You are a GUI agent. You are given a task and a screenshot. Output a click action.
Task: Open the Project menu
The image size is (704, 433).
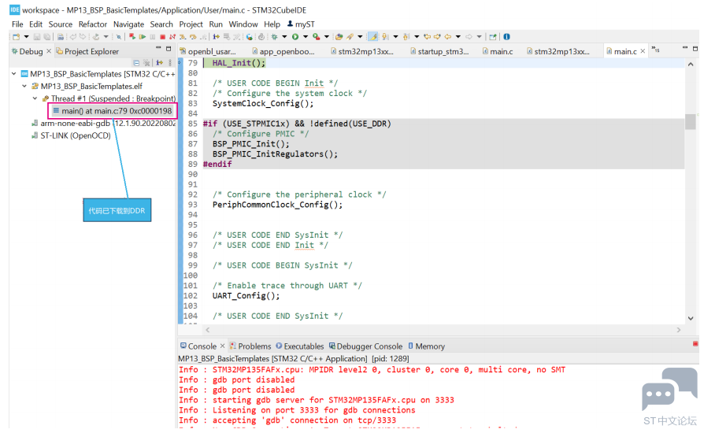coord(191,24)
